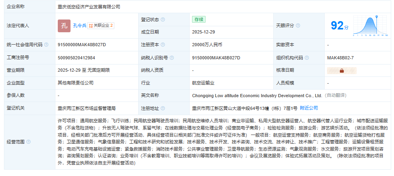Click the 孔 avatar of legal representative
The image size is (394, 176).
64,25
